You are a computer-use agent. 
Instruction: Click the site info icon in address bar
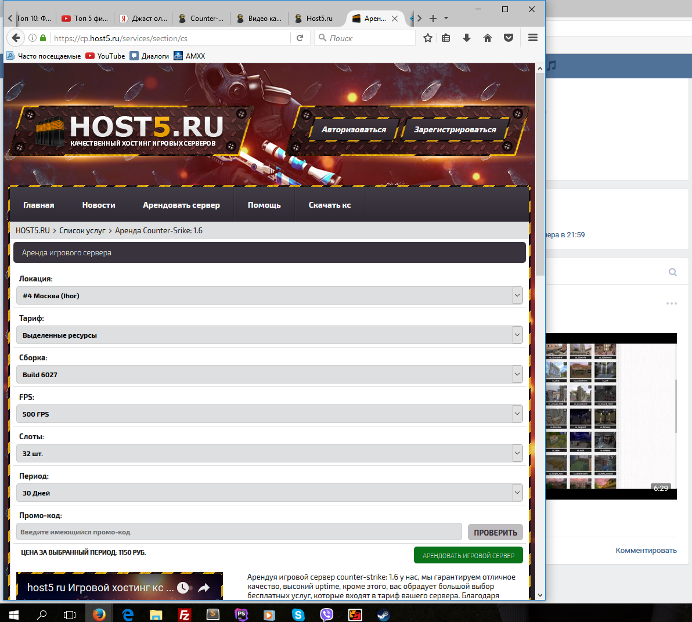[x=32, y=38]
